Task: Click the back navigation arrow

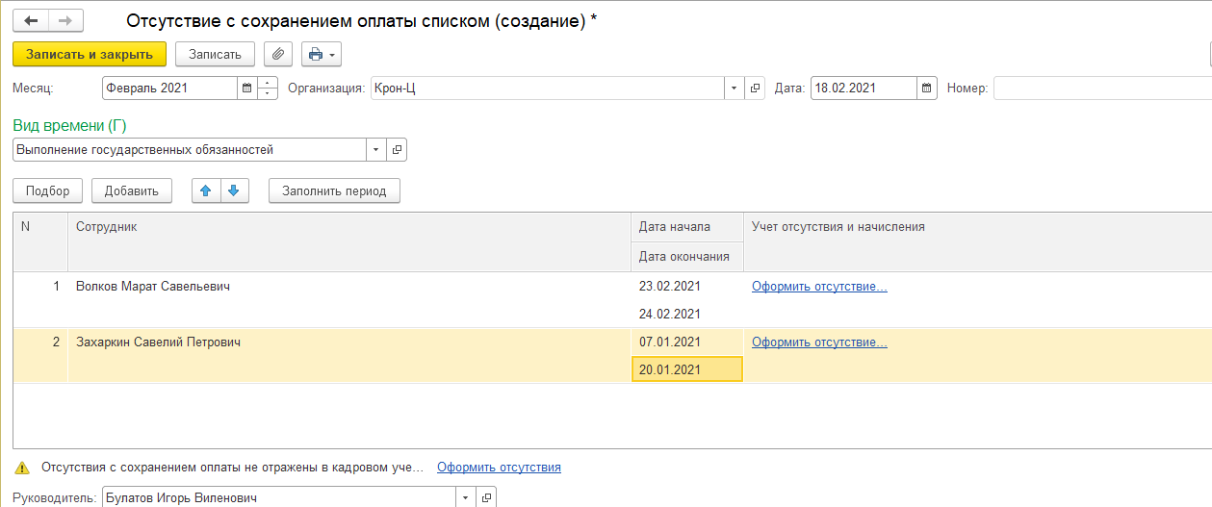Action: (x=30, y=20)
